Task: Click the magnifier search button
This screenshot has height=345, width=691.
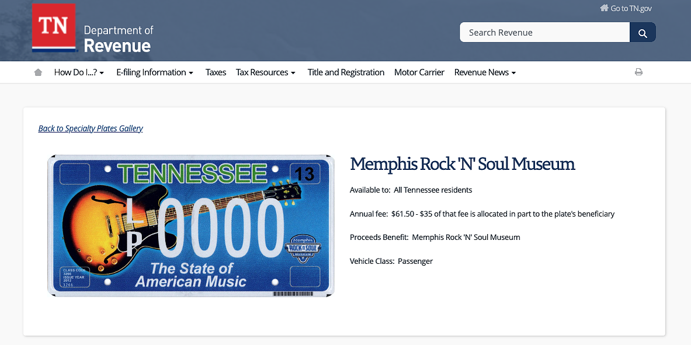Action: 643,33
